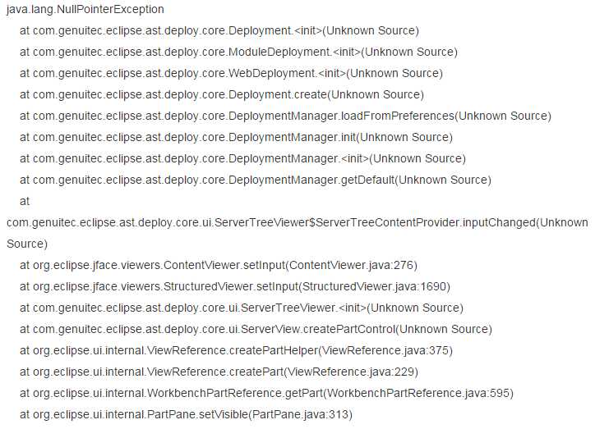This screenshot has height=429, width=595.
Task: Select the WorkbenchPartReference.getPart line
Action: click(x=266, y=393)
